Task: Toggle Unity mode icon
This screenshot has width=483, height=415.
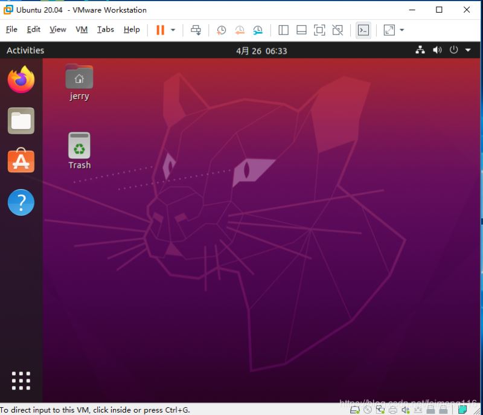Action: click(x=337, y=30)
